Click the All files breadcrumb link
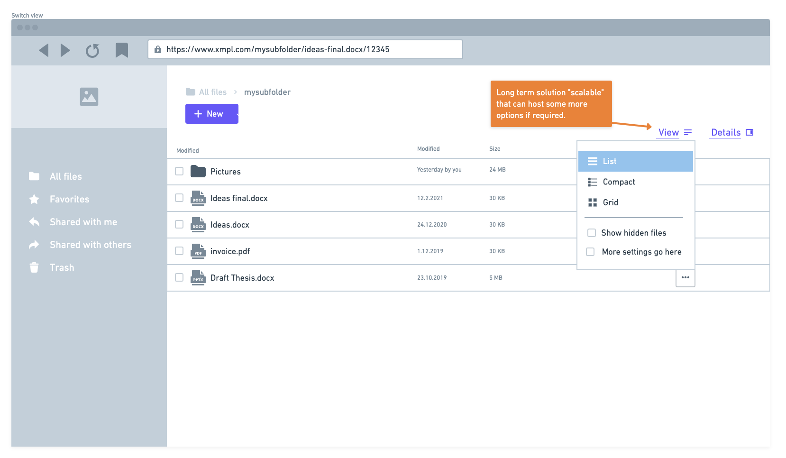786x458 pixels. pyautogui.click(x=213, y=92)
